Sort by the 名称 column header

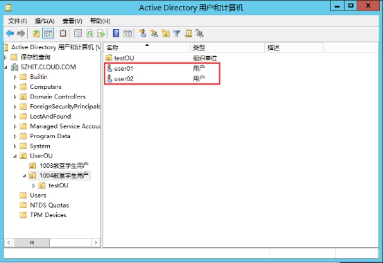click(147, 48)
